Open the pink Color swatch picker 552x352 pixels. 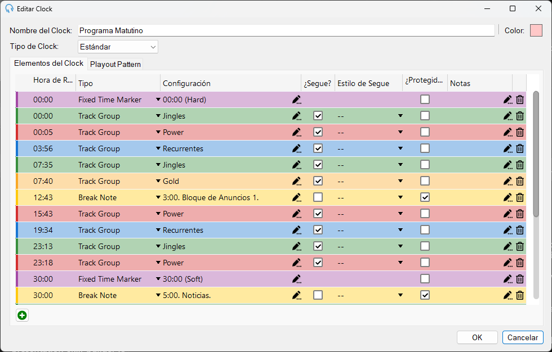point(536,30)
